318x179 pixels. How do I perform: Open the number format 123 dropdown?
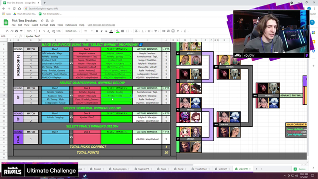tap(59, 31)
